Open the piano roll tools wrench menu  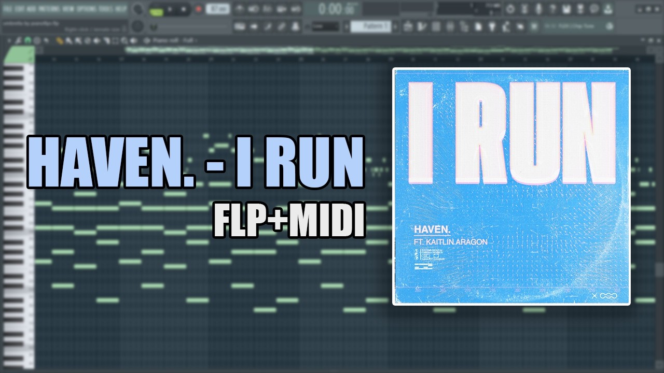click(x=18, y=40)
